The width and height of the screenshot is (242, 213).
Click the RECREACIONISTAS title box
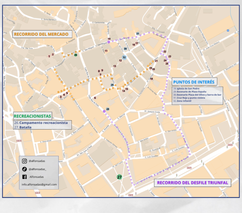(32, 116)
